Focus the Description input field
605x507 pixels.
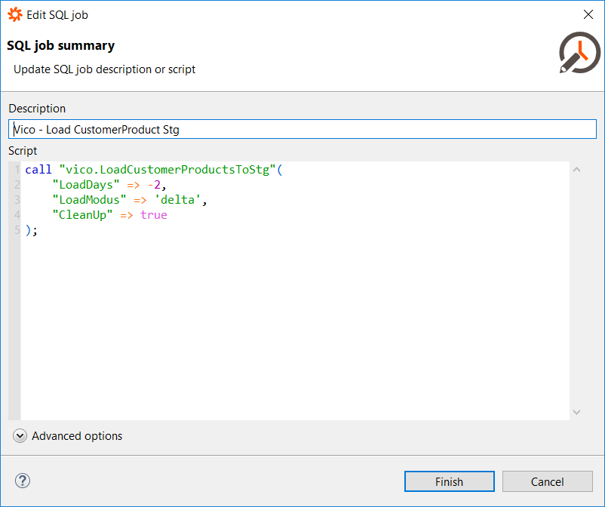coord(302,129)
